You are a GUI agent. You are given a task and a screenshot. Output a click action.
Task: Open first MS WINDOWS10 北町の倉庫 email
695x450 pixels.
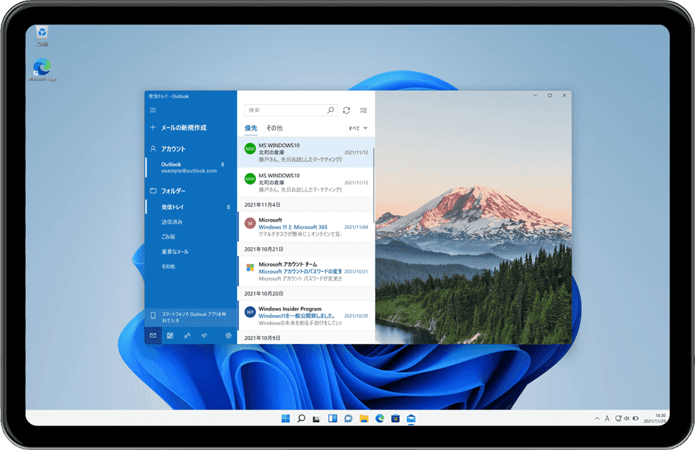click(306, 152)
